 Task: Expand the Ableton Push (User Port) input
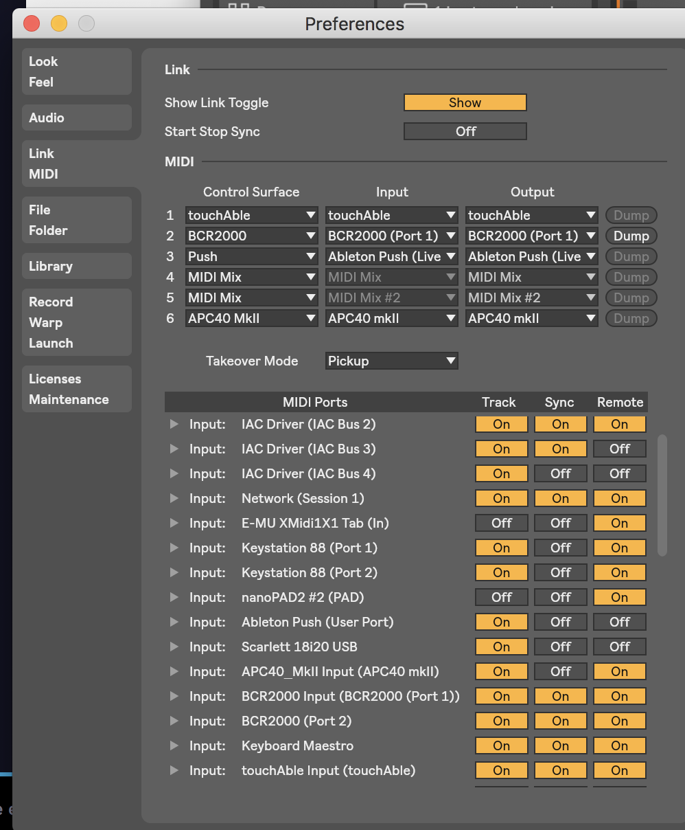click(x=174, y=622)
